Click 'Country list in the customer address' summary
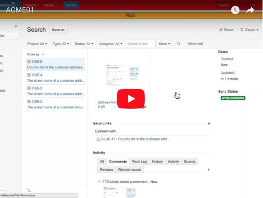 (56, 67)
